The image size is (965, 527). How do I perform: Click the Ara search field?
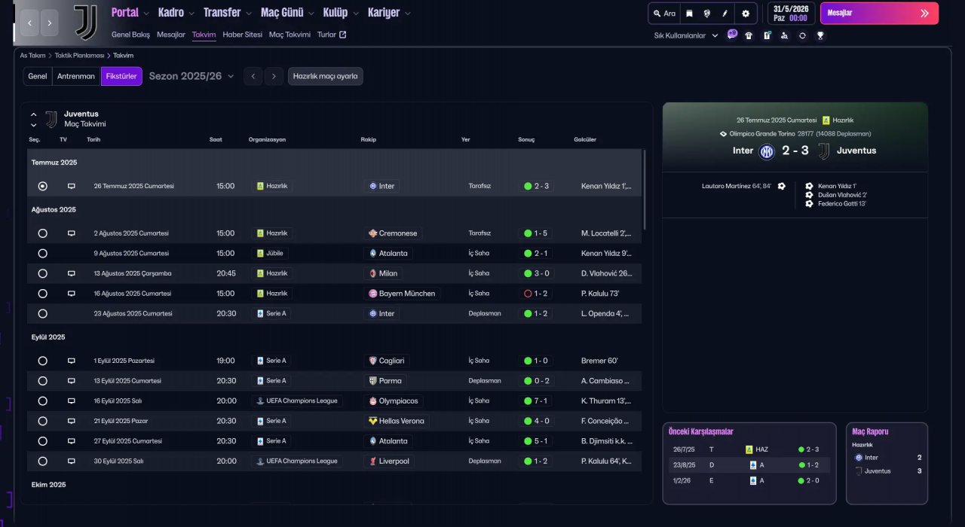pyautogui.click(x=665, y=14)
